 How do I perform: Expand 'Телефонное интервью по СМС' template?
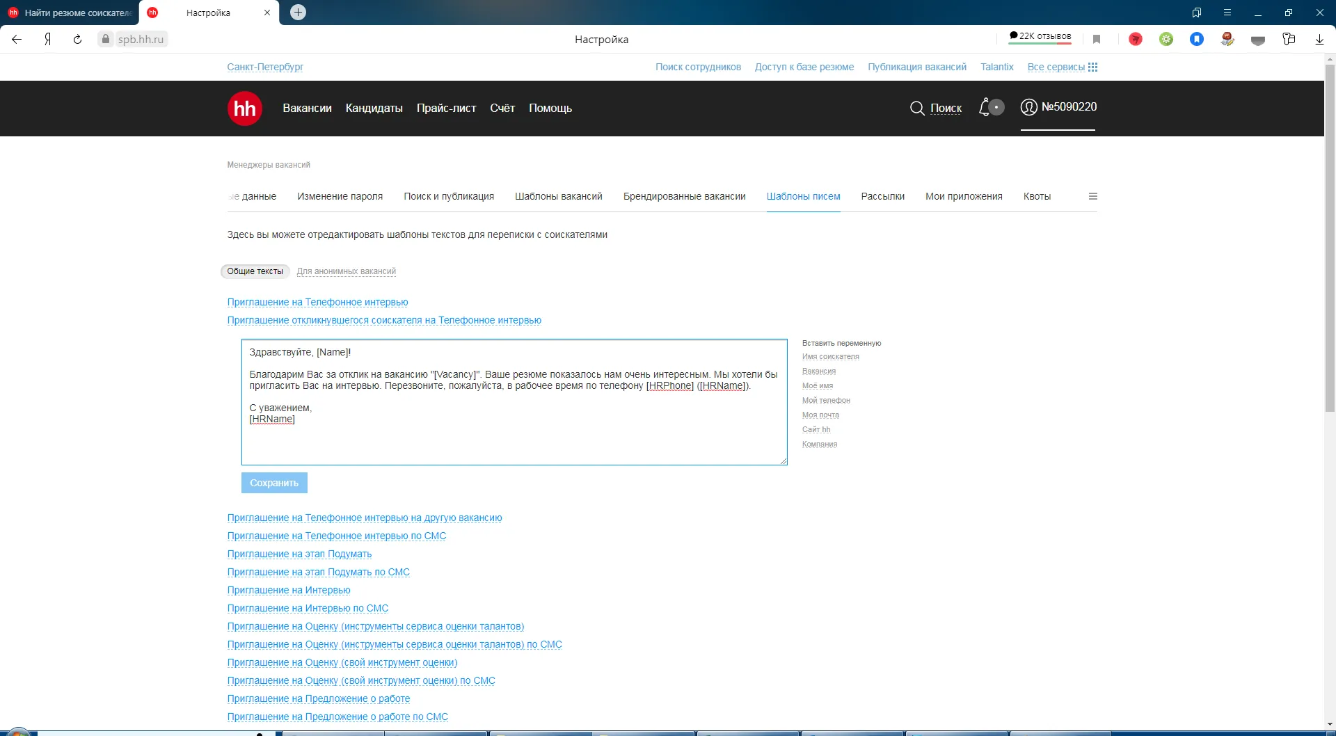click(337, 536)
